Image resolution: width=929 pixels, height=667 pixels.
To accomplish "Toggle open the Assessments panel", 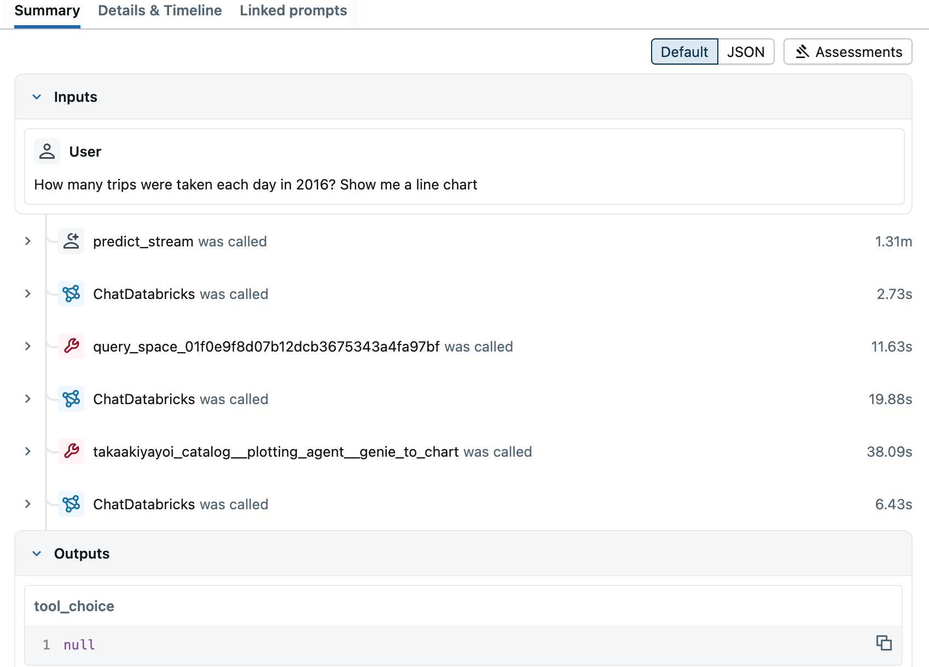I will 847,51.
